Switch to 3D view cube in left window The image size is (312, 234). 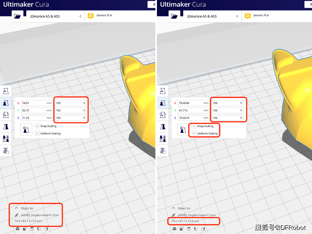pyautogui.click(x=17, y=229)
